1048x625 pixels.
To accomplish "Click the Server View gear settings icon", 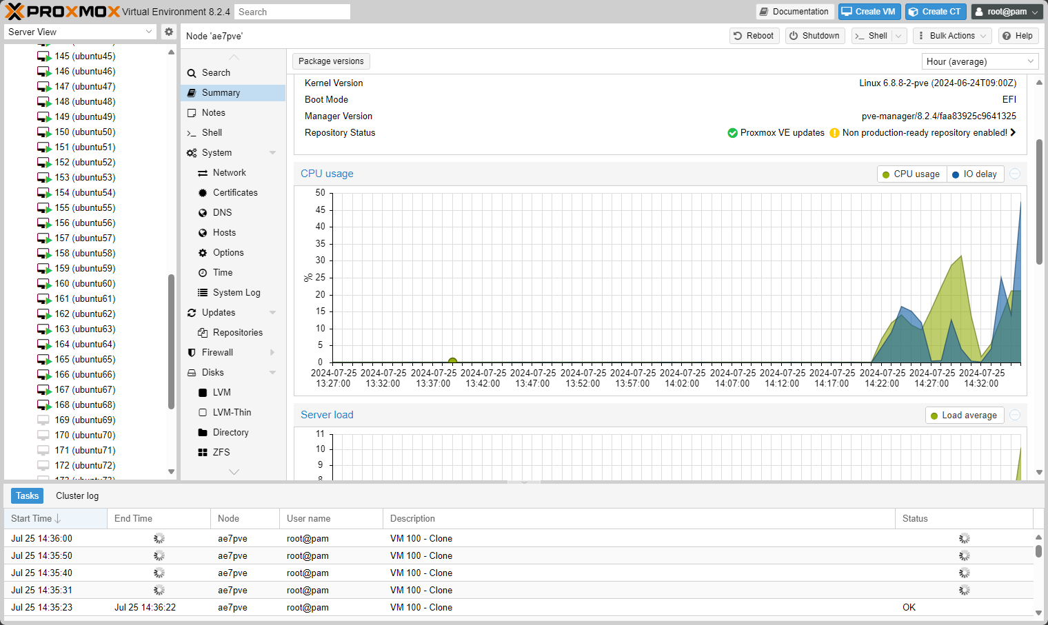I will pyautogui.click(x=169, y=32).
